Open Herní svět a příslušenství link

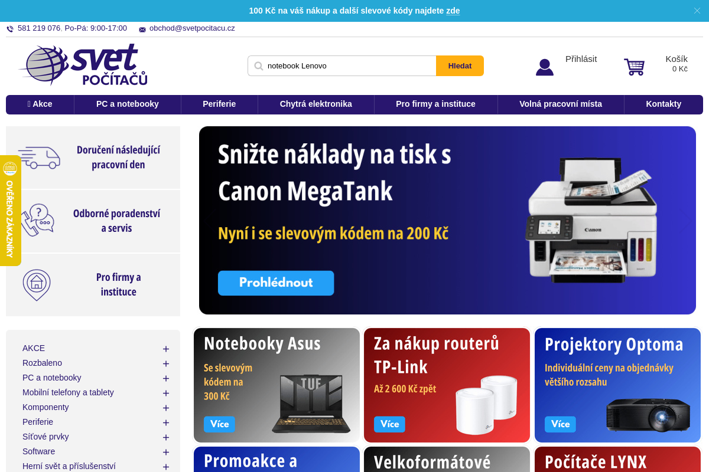[x=69, y=466]
